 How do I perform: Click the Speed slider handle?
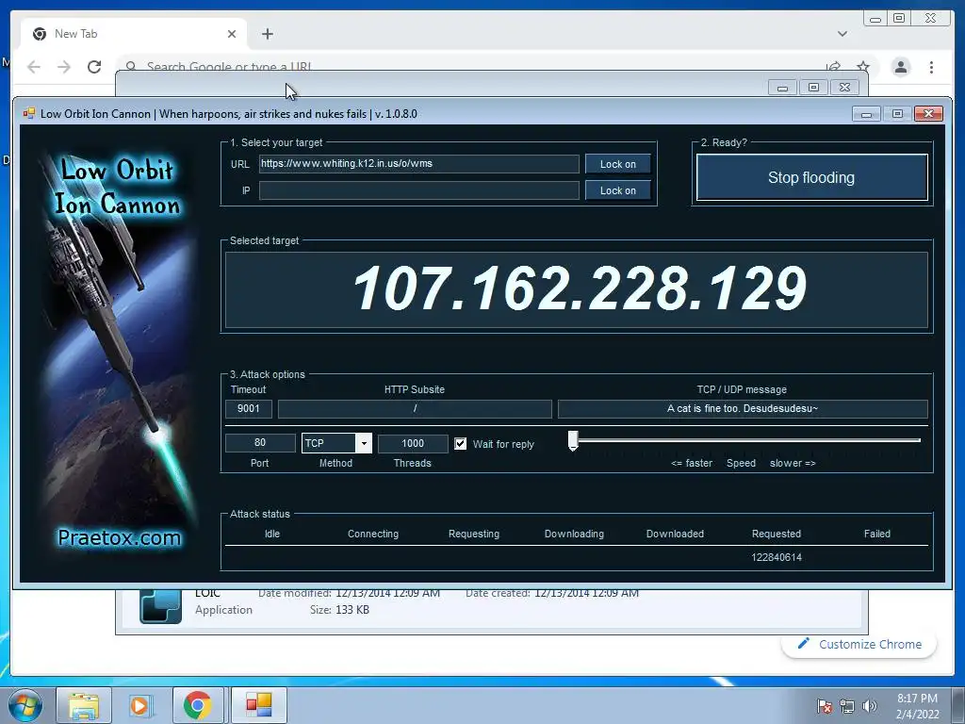[573, 441]
